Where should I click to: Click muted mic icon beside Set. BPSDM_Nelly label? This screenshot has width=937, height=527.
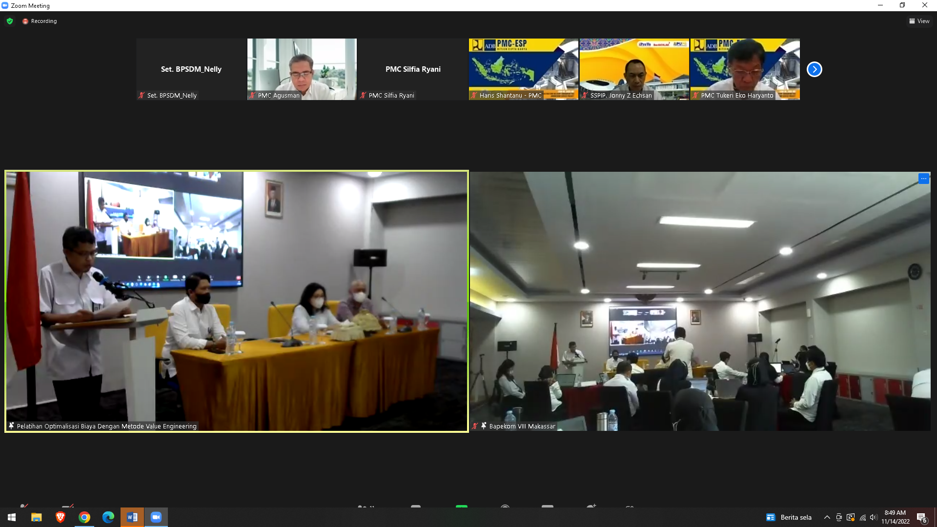point(142,96)
